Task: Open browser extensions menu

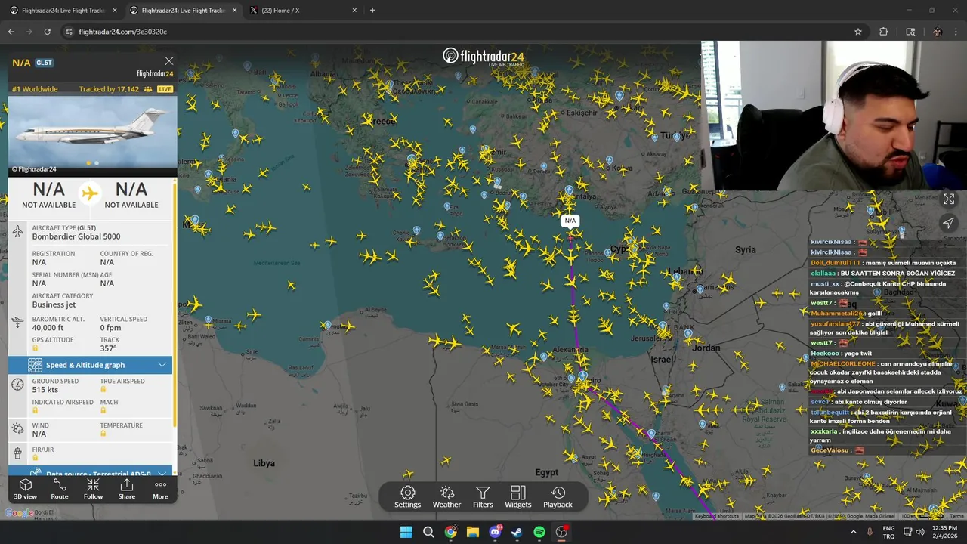Action: (x=883, y=32)
